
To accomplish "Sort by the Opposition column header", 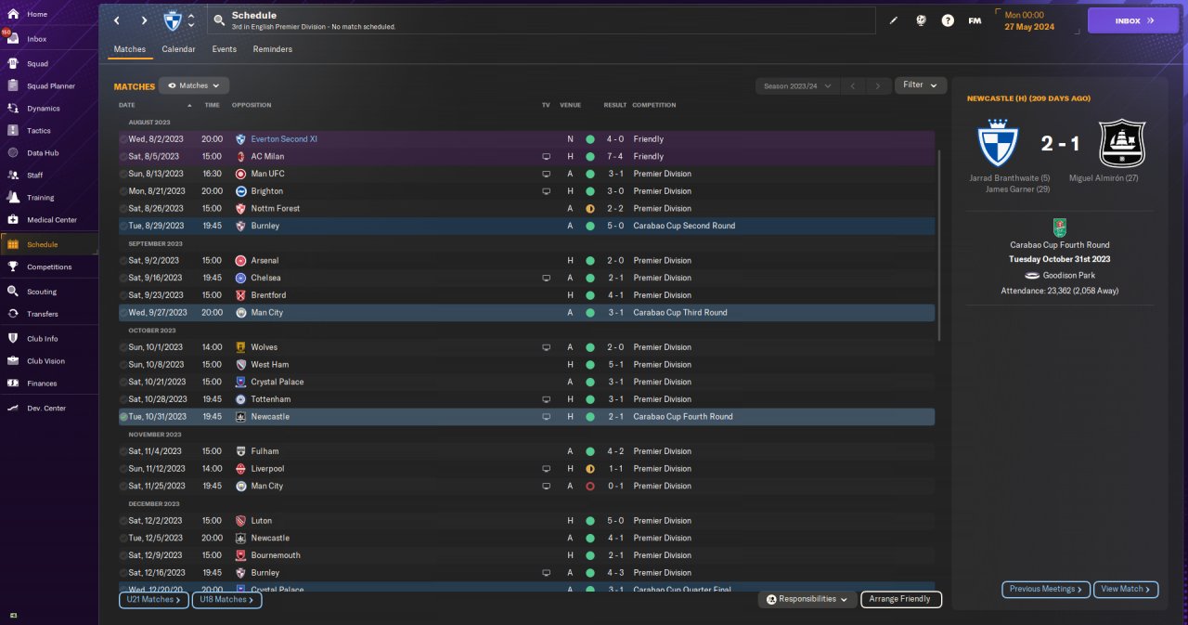I will [x=252, y=105].
